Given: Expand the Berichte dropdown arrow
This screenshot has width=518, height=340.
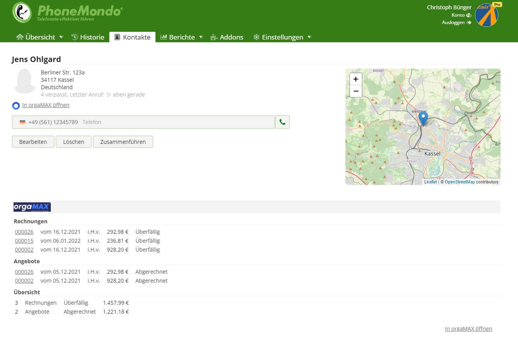Looking at the screenshot, I should coord(201,37).
